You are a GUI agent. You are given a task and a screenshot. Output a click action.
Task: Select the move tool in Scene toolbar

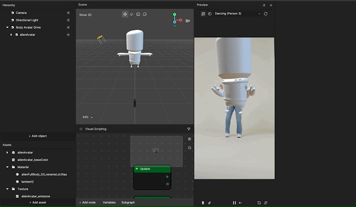[125, 14]
